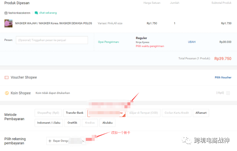Click UBAH to change shipping option

192,42
